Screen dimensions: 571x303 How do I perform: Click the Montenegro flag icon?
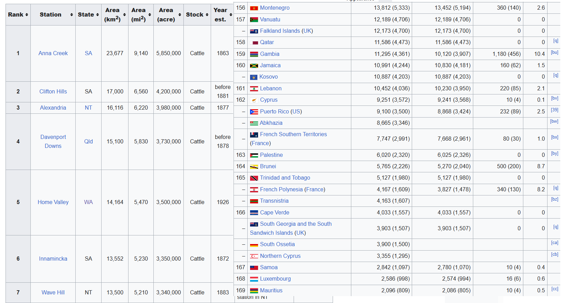[x=254, y=8]
